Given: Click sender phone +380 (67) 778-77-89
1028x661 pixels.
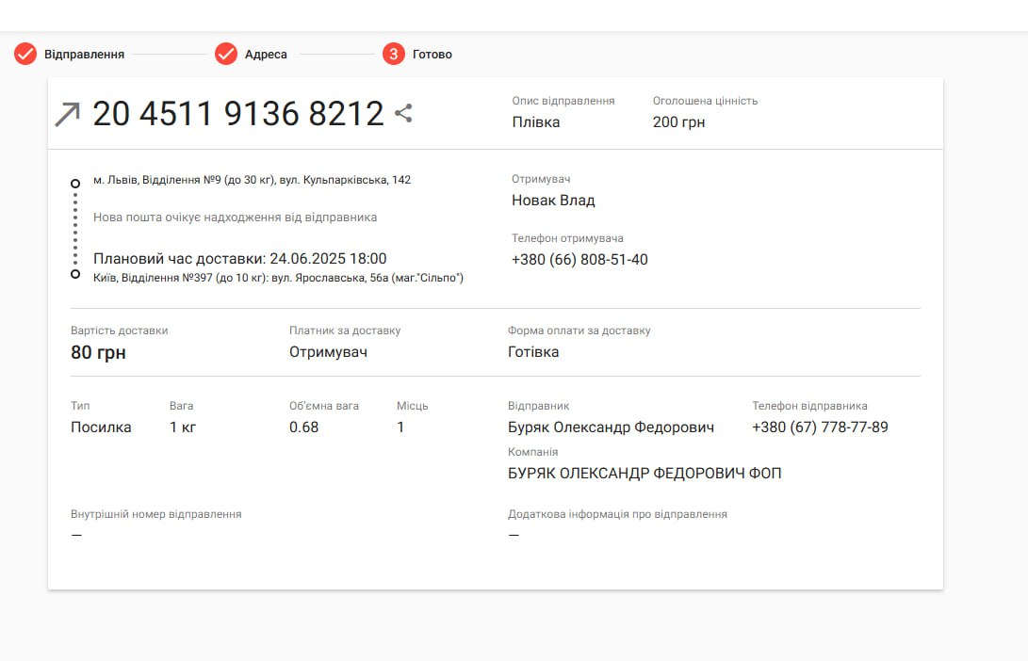Looking at the screenshot, I should pyautogui.click(x=820, y=427).
